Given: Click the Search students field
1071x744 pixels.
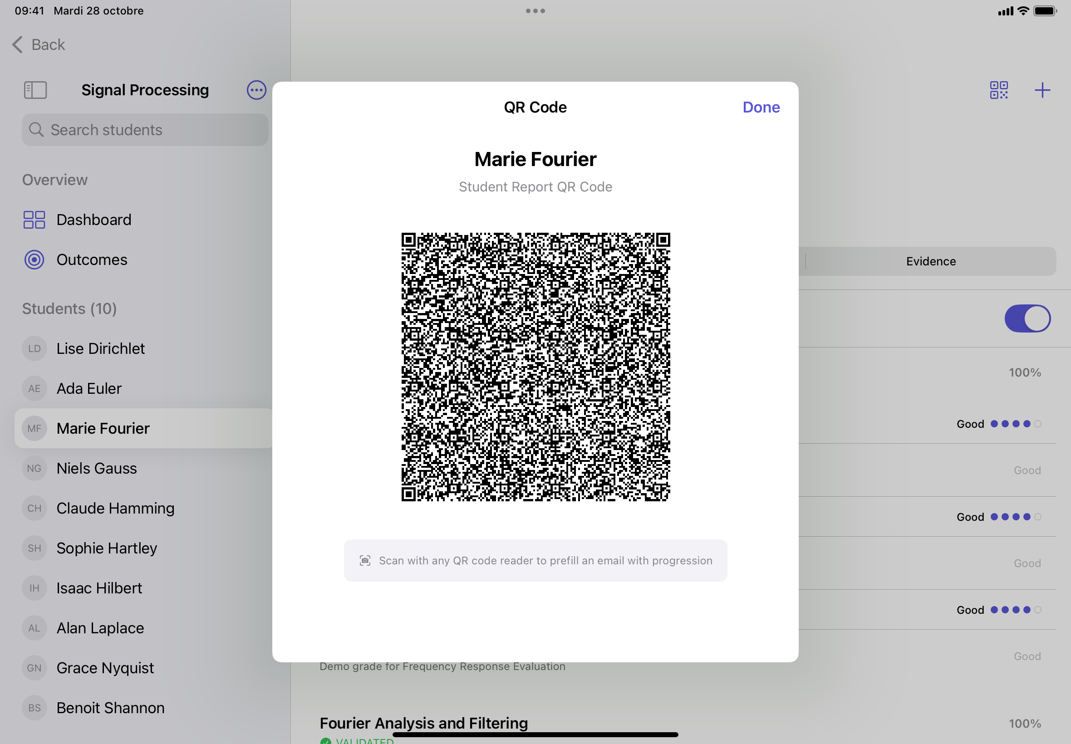Looking at the screenshot, I should (x=145, y=130).
